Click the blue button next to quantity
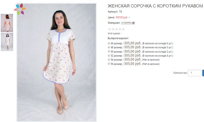 coord(203,73)
